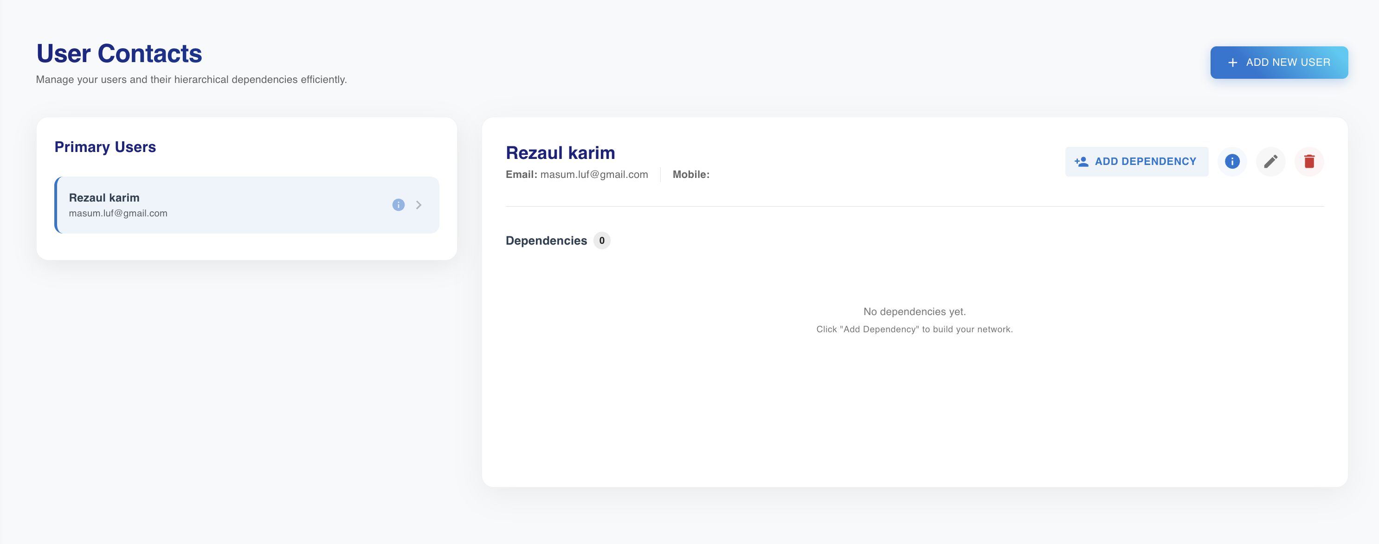Select the red trash icon to delete the user
Image resolution: width=1379 pixels, height=544 pixels.
pyautogui.click(x=1309, y=161)
